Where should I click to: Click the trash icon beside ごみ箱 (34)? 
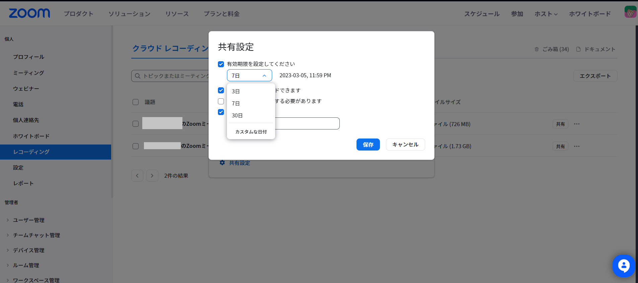pyautogui.click(x=537, y=49)
